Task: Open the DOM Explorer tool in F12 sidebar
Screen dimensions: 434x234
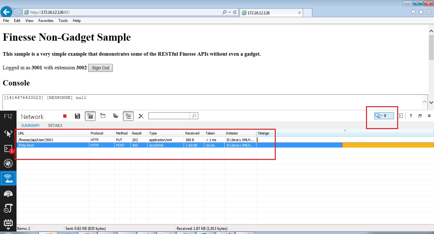Action: (8, 133)
